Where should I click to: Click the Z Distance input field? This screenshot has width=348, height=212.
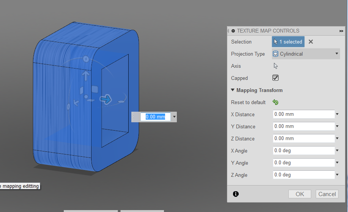click(304, 139)
